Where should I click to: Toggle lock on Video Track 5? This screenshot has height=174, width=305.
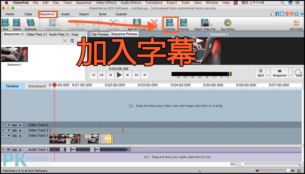[x=20, y=125]
